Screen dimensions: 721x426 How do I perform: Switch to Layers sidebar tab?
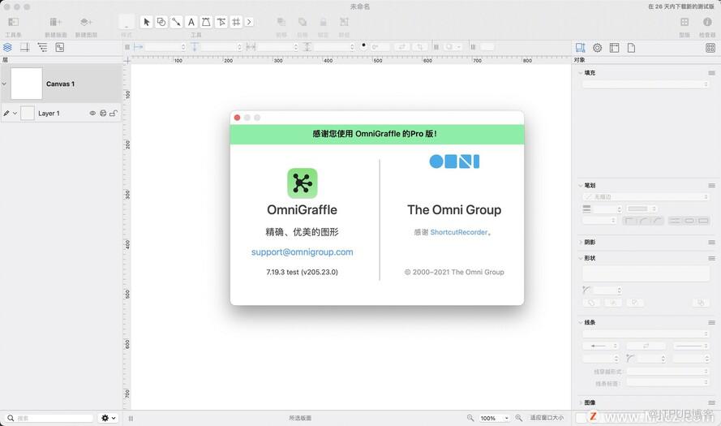(7, 47)
